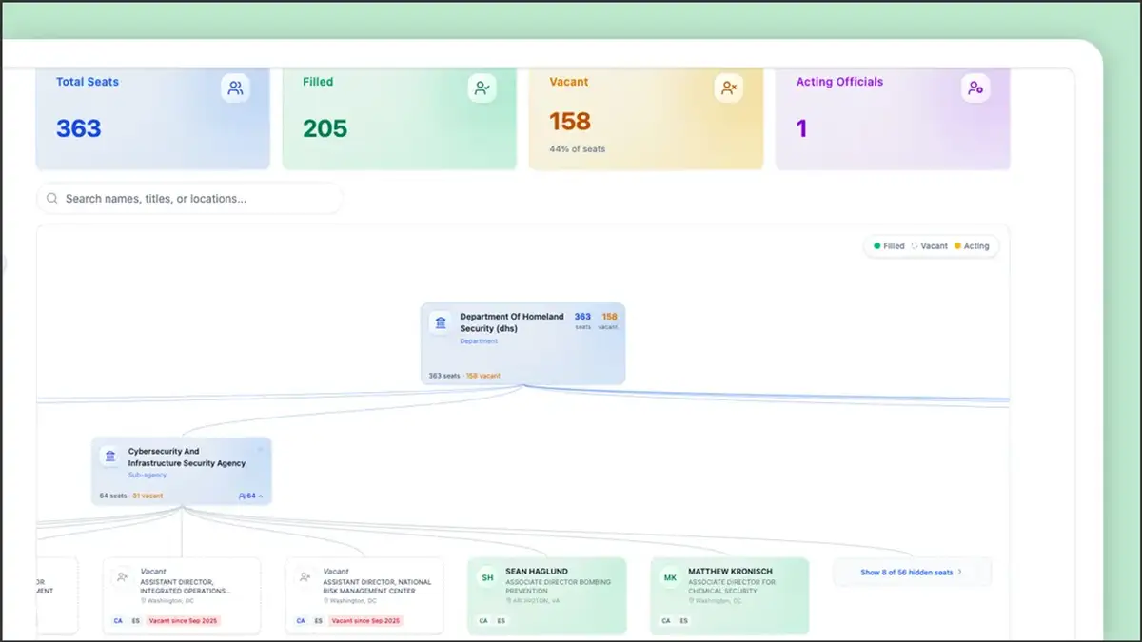Click the people icon on Total Seats card
The height and width of the screenshot is (642, 1142).
236,88
